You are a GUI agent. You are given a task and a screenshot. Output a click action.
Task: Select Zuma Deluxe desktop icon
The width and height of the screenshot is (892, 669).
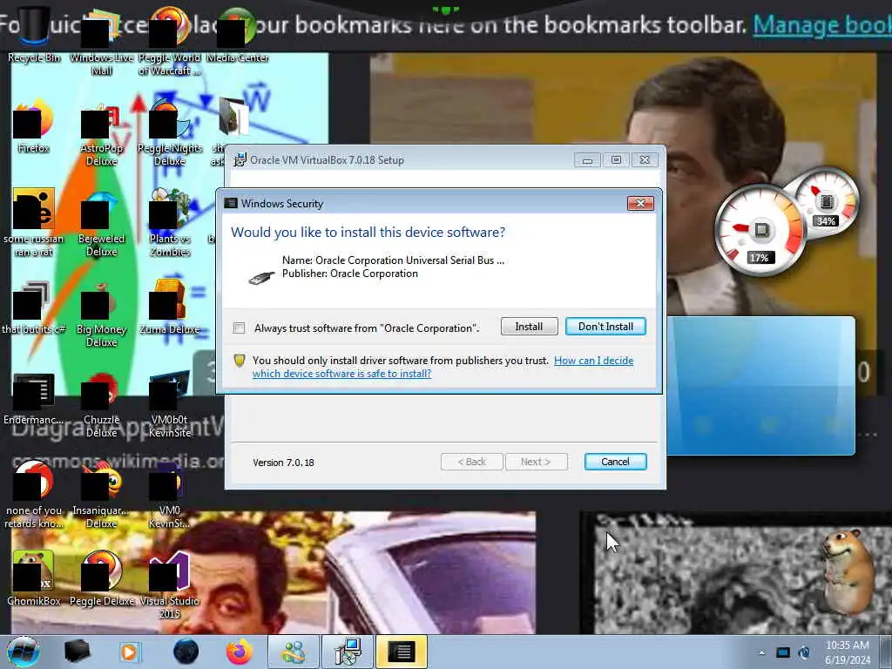pos(170,307)
